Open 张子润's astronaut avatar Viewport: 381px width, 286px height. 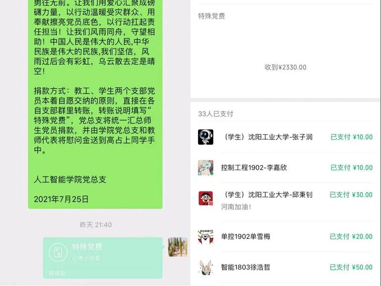[x=206, y=137]
